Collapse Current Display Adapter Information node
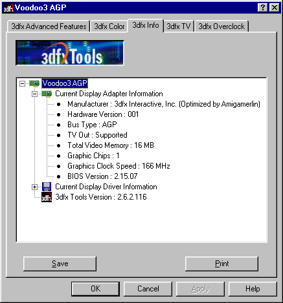Viewport: 283px width, 303px height. pos(34,94)
